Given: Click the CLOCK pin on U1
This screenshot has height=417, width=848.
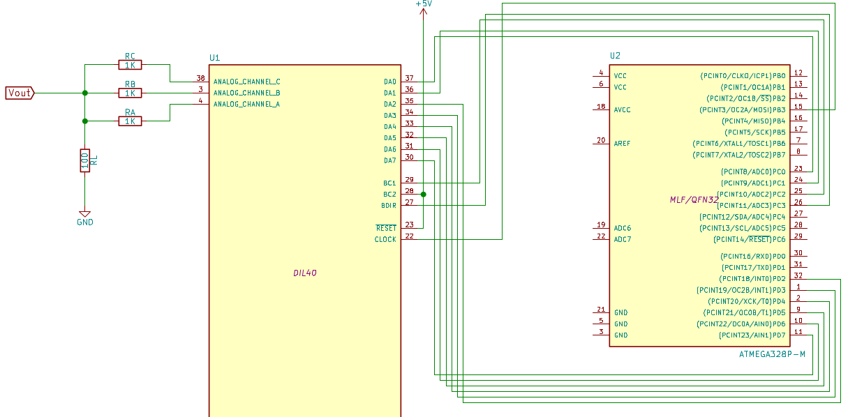Looking at the screenshot, I should coord(385,239).
